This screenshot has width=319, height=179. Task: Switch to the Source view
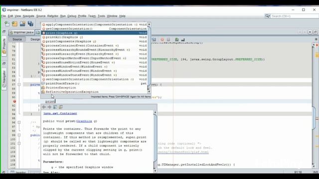pos(17,39)
